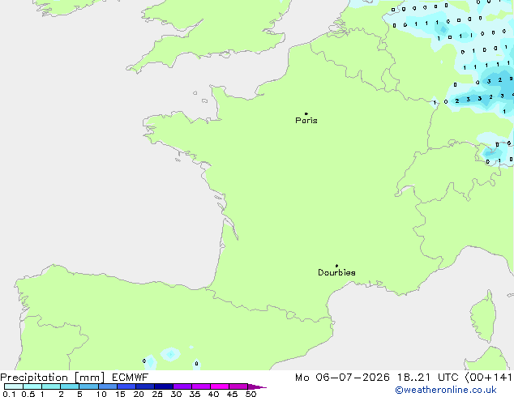
Task: Select the Paris location dot marker
Action: point(306,113)
